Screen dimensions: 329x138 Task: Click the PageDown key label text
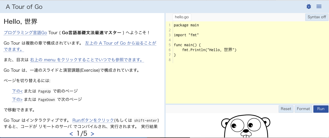[x=47, y=100]
